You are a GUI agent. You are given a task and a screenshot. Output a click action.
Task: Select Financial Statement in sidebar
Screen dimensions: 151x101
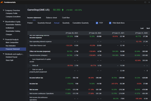click(x=13, y=49)
